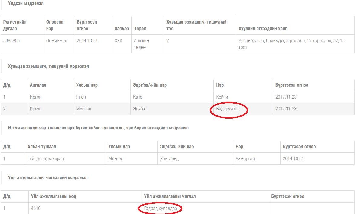355x214 pixels.
Task: Click the Үйл ажиллагааны код column header
Action: click(54, 196)
